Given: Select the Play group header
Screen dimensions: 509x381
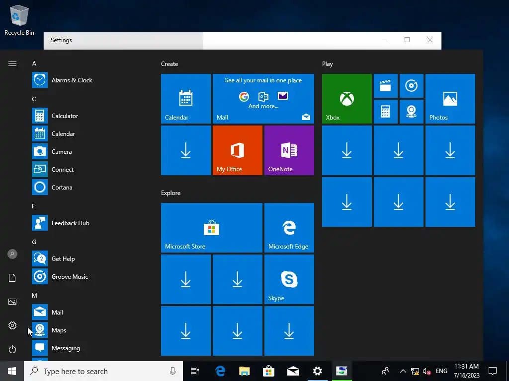Looking at the screenshot, I should pos(327,64).
